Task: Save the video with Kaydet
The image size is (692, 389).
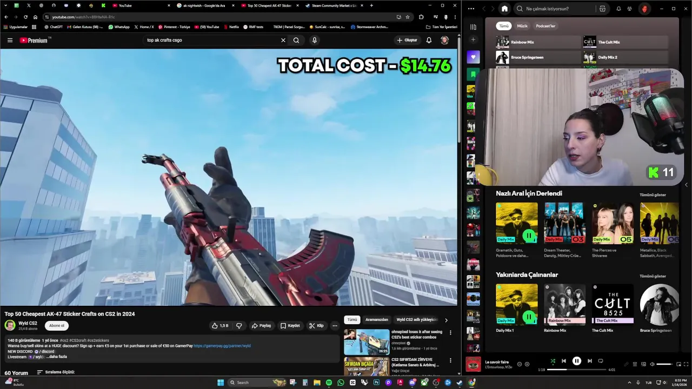Action: click(x=290, y=326)
